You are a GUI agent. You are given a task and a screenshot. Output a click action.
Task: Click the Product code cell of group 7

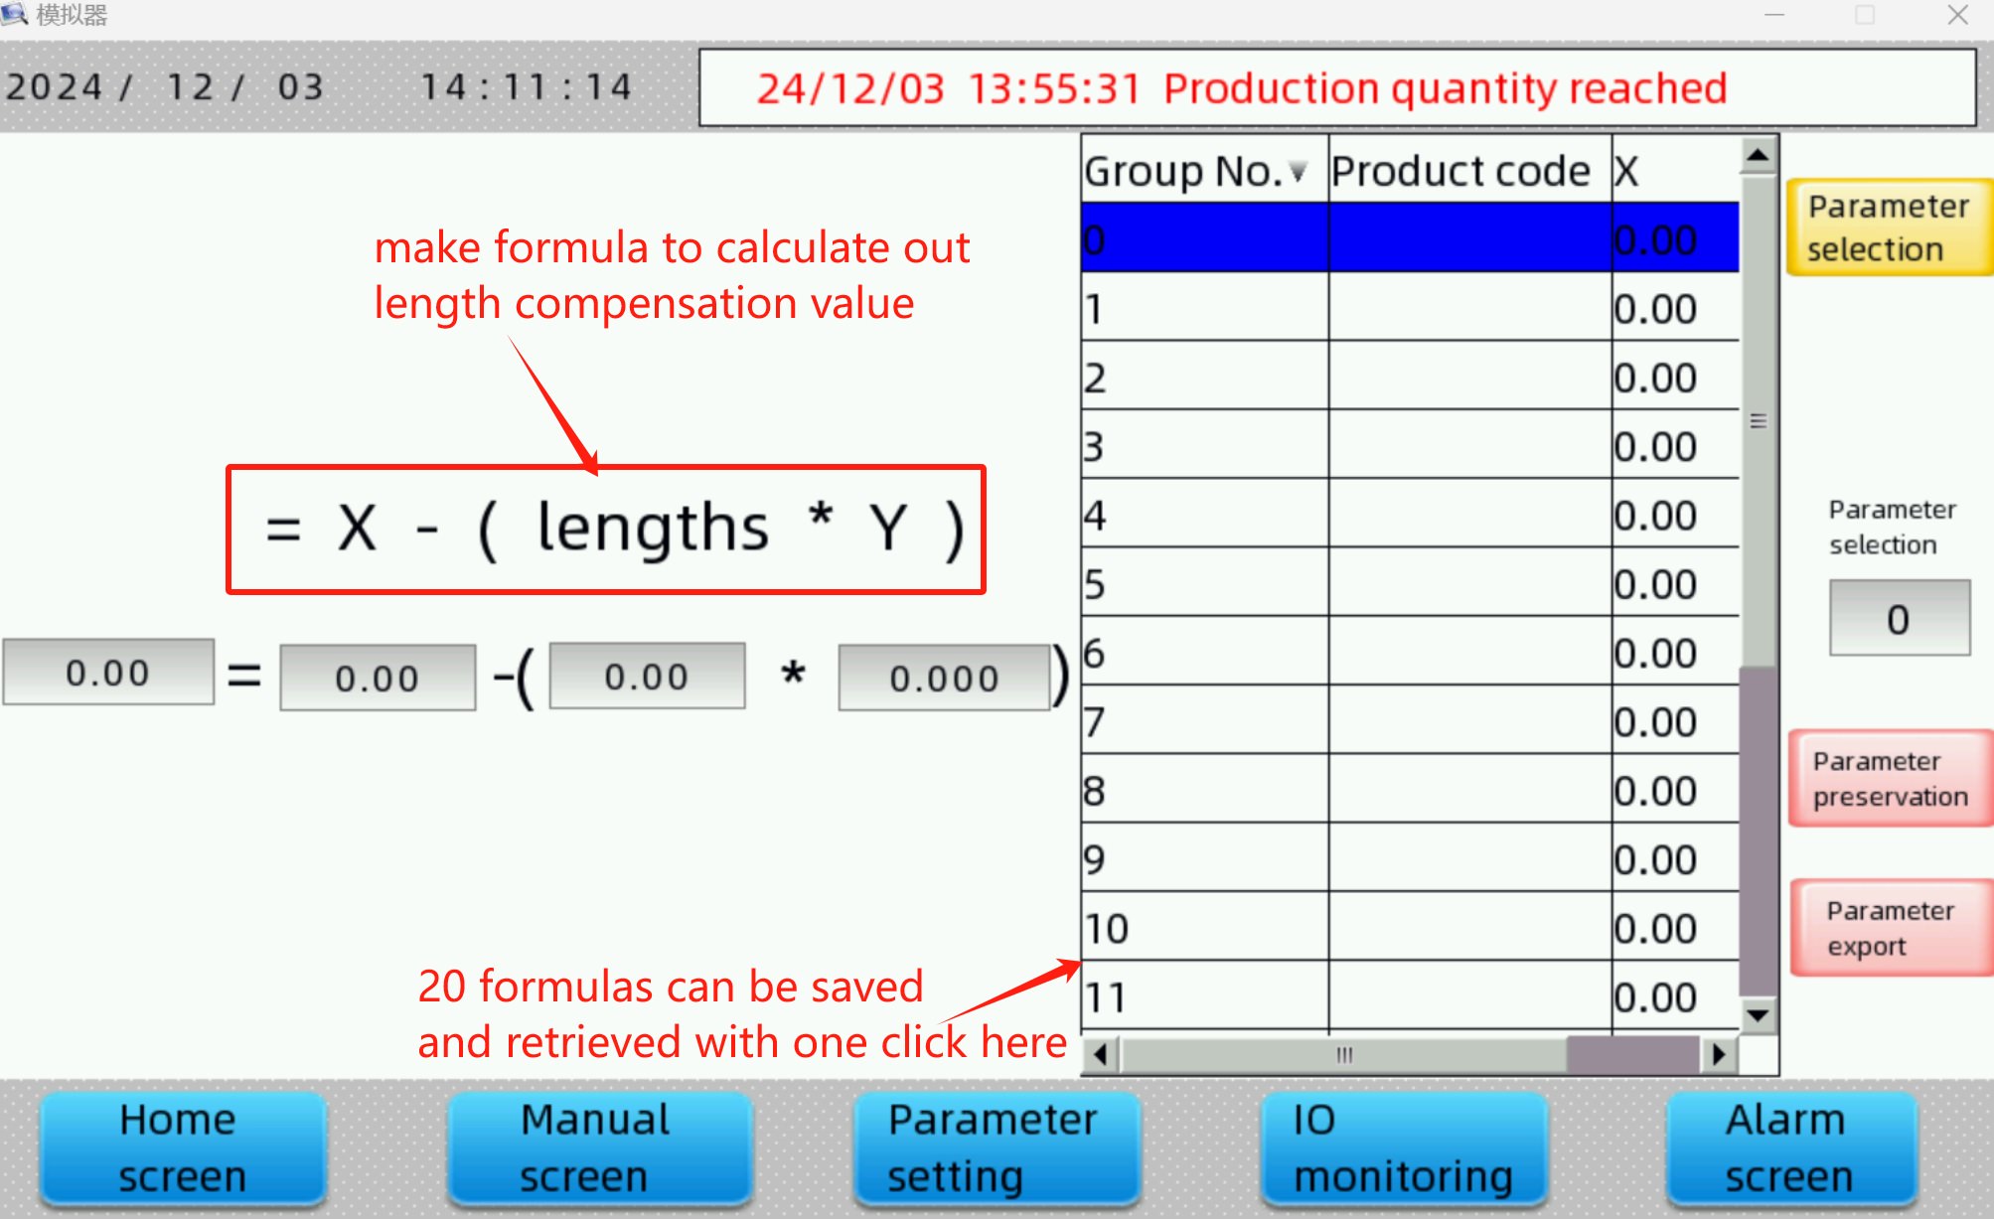point(1470,721)
